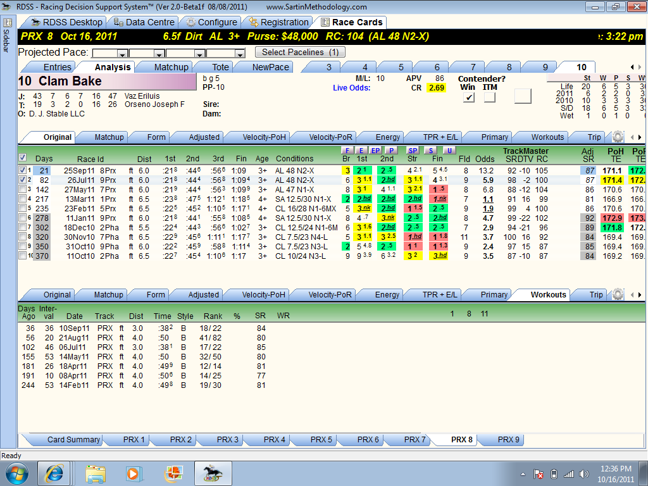Viewport: 648px width, 486px height.
Task: Toggle the ITM contender checkbox
Action: pos(490,97)
